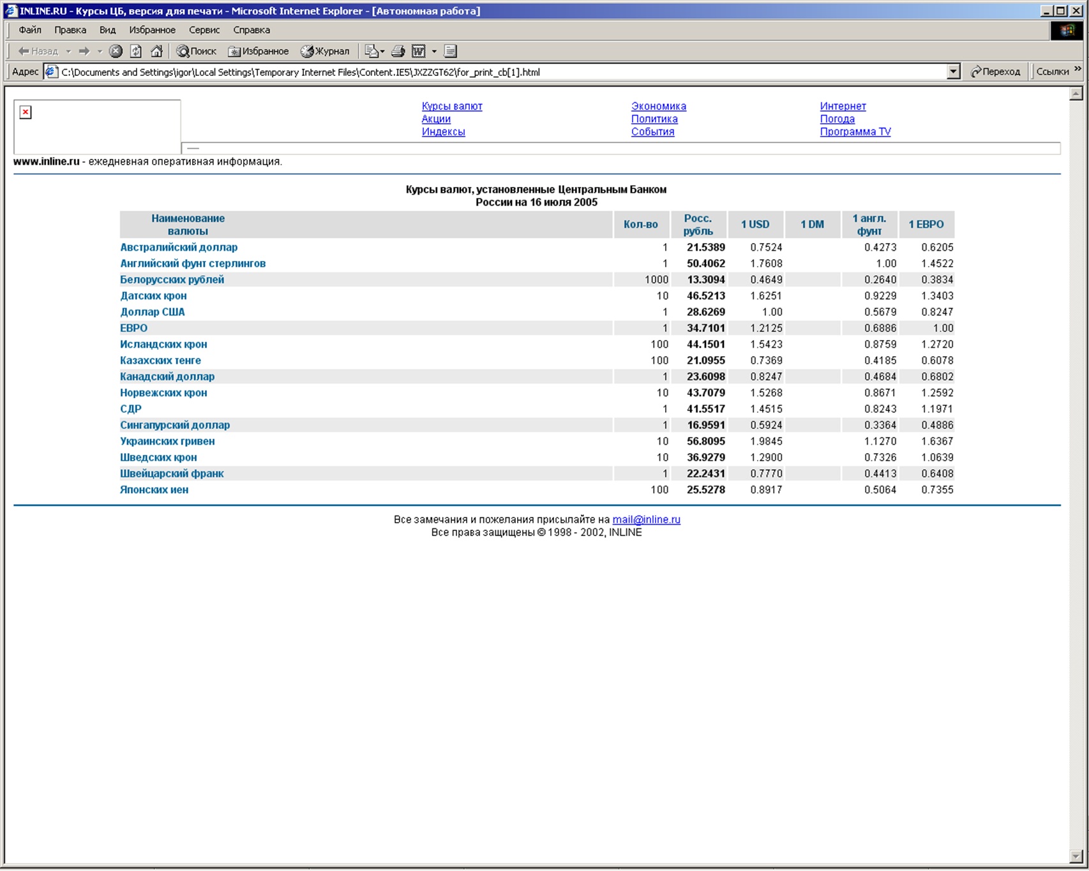Click the Windows flag logo throbber
Screen dimensions: 1089x871
tap(1067, 31)
